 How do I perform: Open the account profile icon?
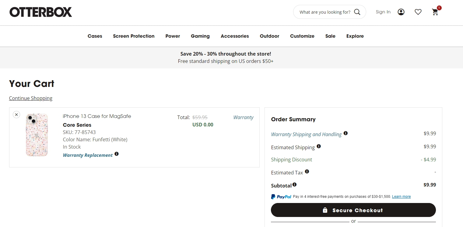401,12
